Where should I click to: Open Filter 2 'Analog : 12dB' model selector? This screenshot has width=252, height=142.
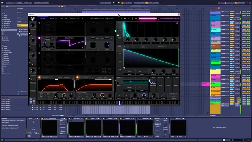point(102,77)
